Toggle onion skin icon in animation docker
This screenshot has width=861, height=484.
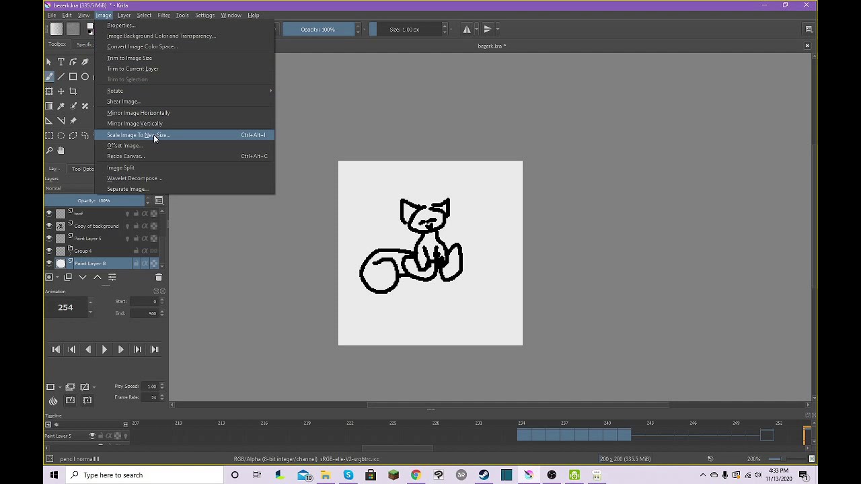(53, 401)
